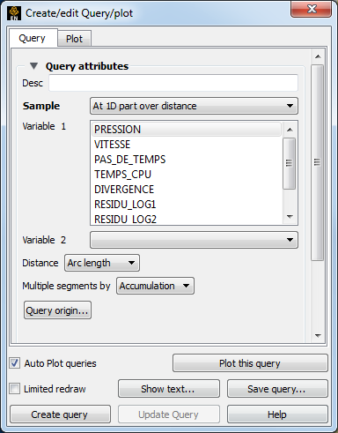The image size is (338, 433).
Task: Click variable list scroll up arrow
Action: tap(290, 130)
